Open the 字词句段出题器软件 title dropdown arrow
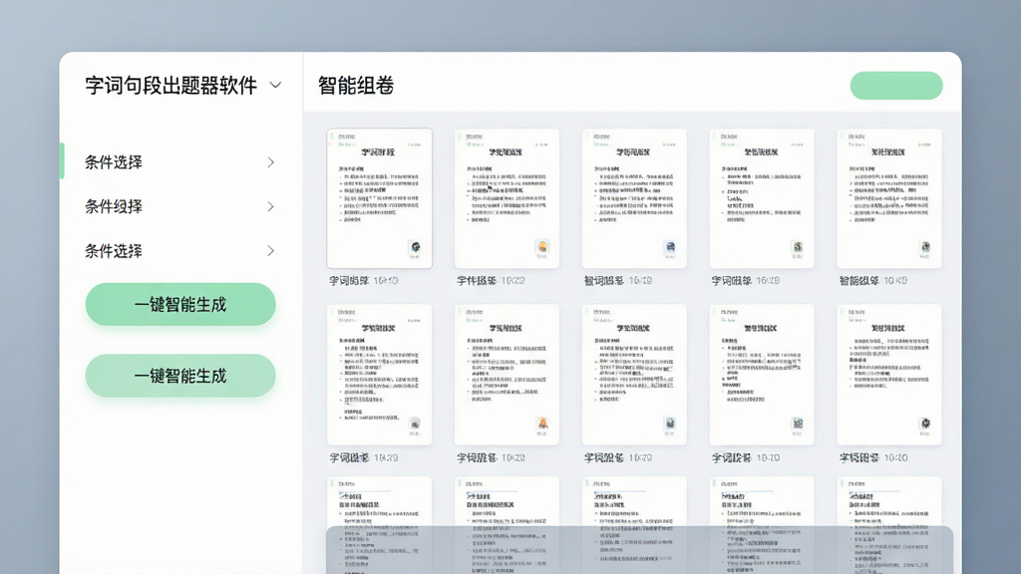The height and width of the screenshot is (574, 1021). 275,86
